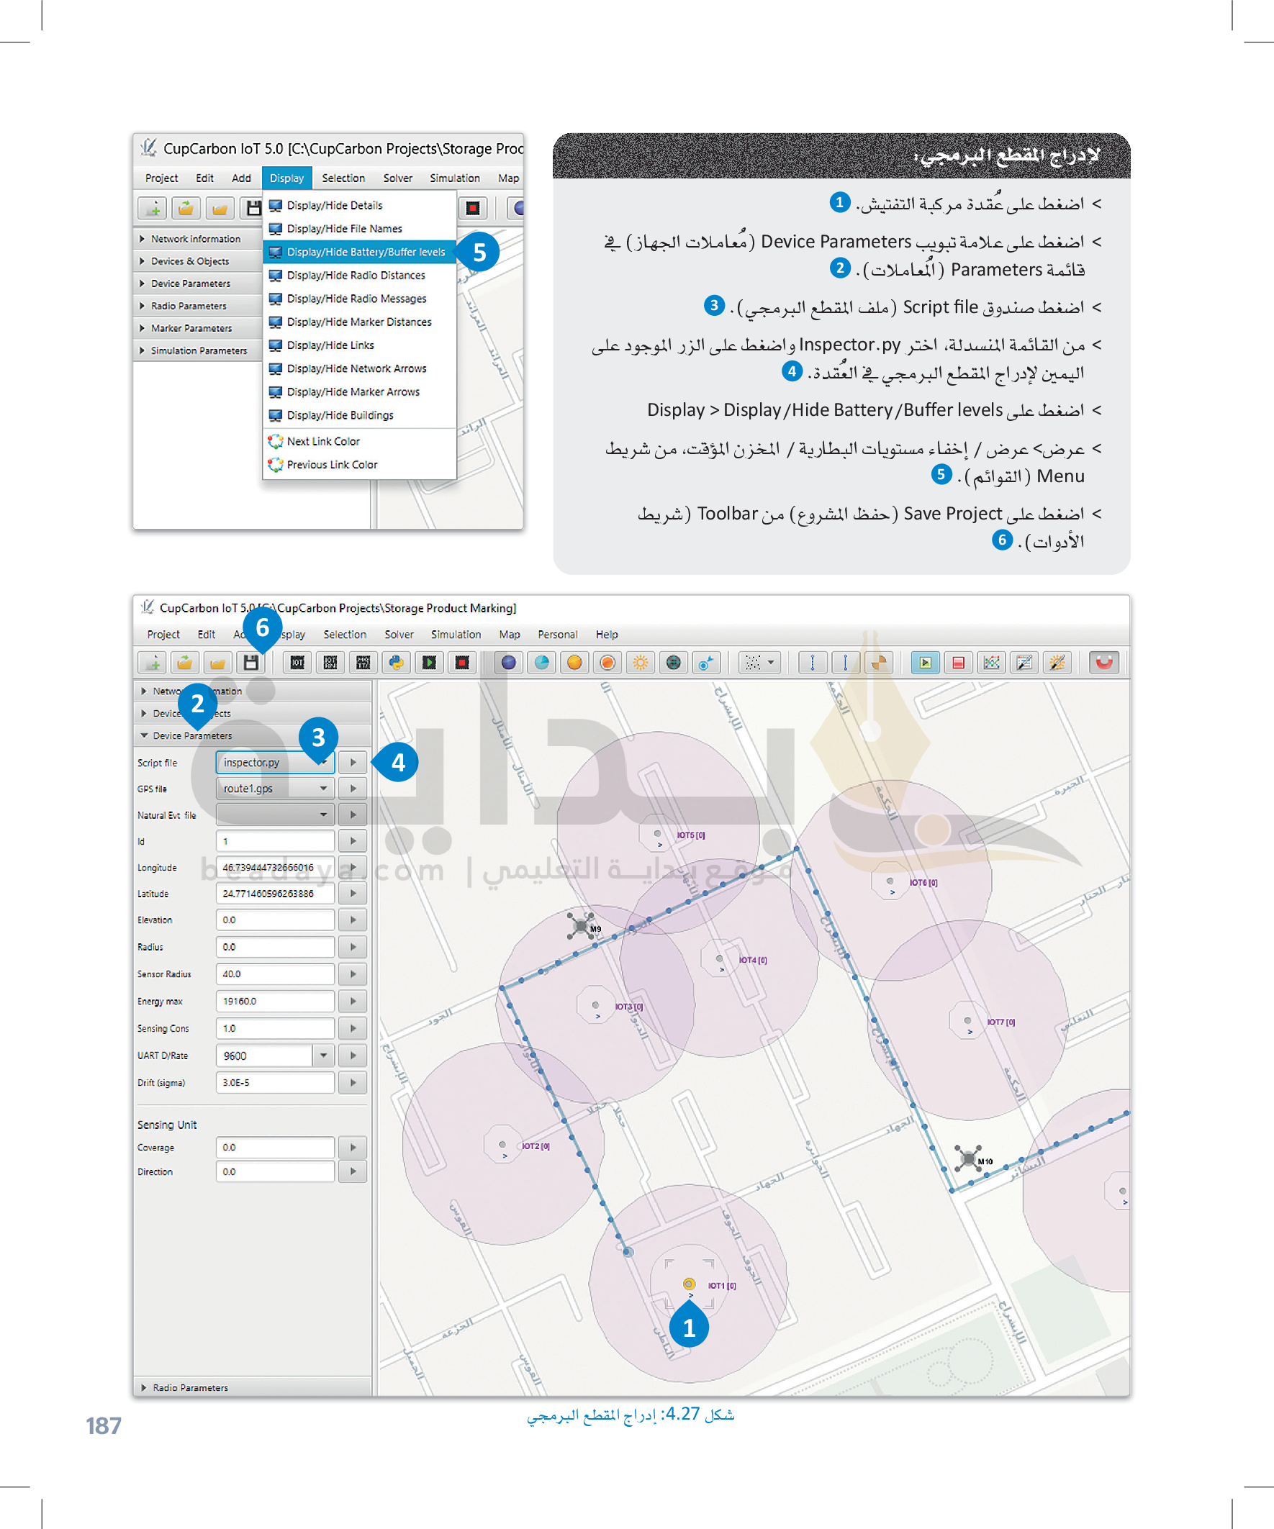The image size is (1274, 1529).
Task: Click the Longitude input field
Action: (x=275, y=867)
